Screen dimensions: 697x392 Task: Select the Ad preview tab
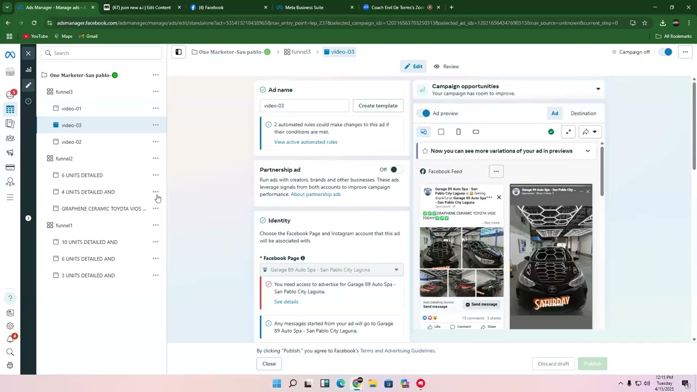554,113
